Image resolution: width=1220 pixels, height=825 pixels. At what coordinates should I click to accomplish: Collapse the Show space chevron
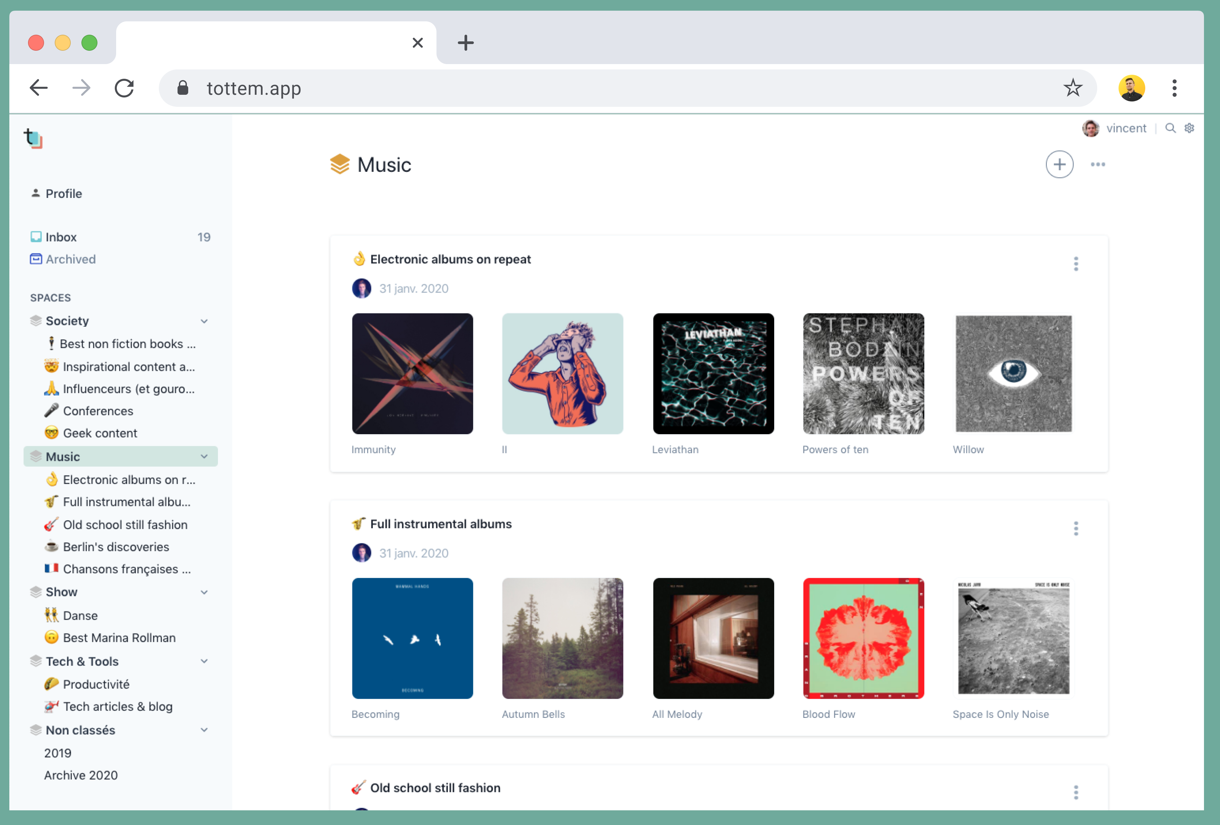204,592
